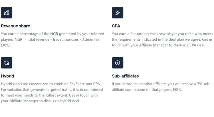Viewport: 214px width, 117px height.
Task: Click the circular arrows refresh icon above Hybrid
Action: (7, 63)
